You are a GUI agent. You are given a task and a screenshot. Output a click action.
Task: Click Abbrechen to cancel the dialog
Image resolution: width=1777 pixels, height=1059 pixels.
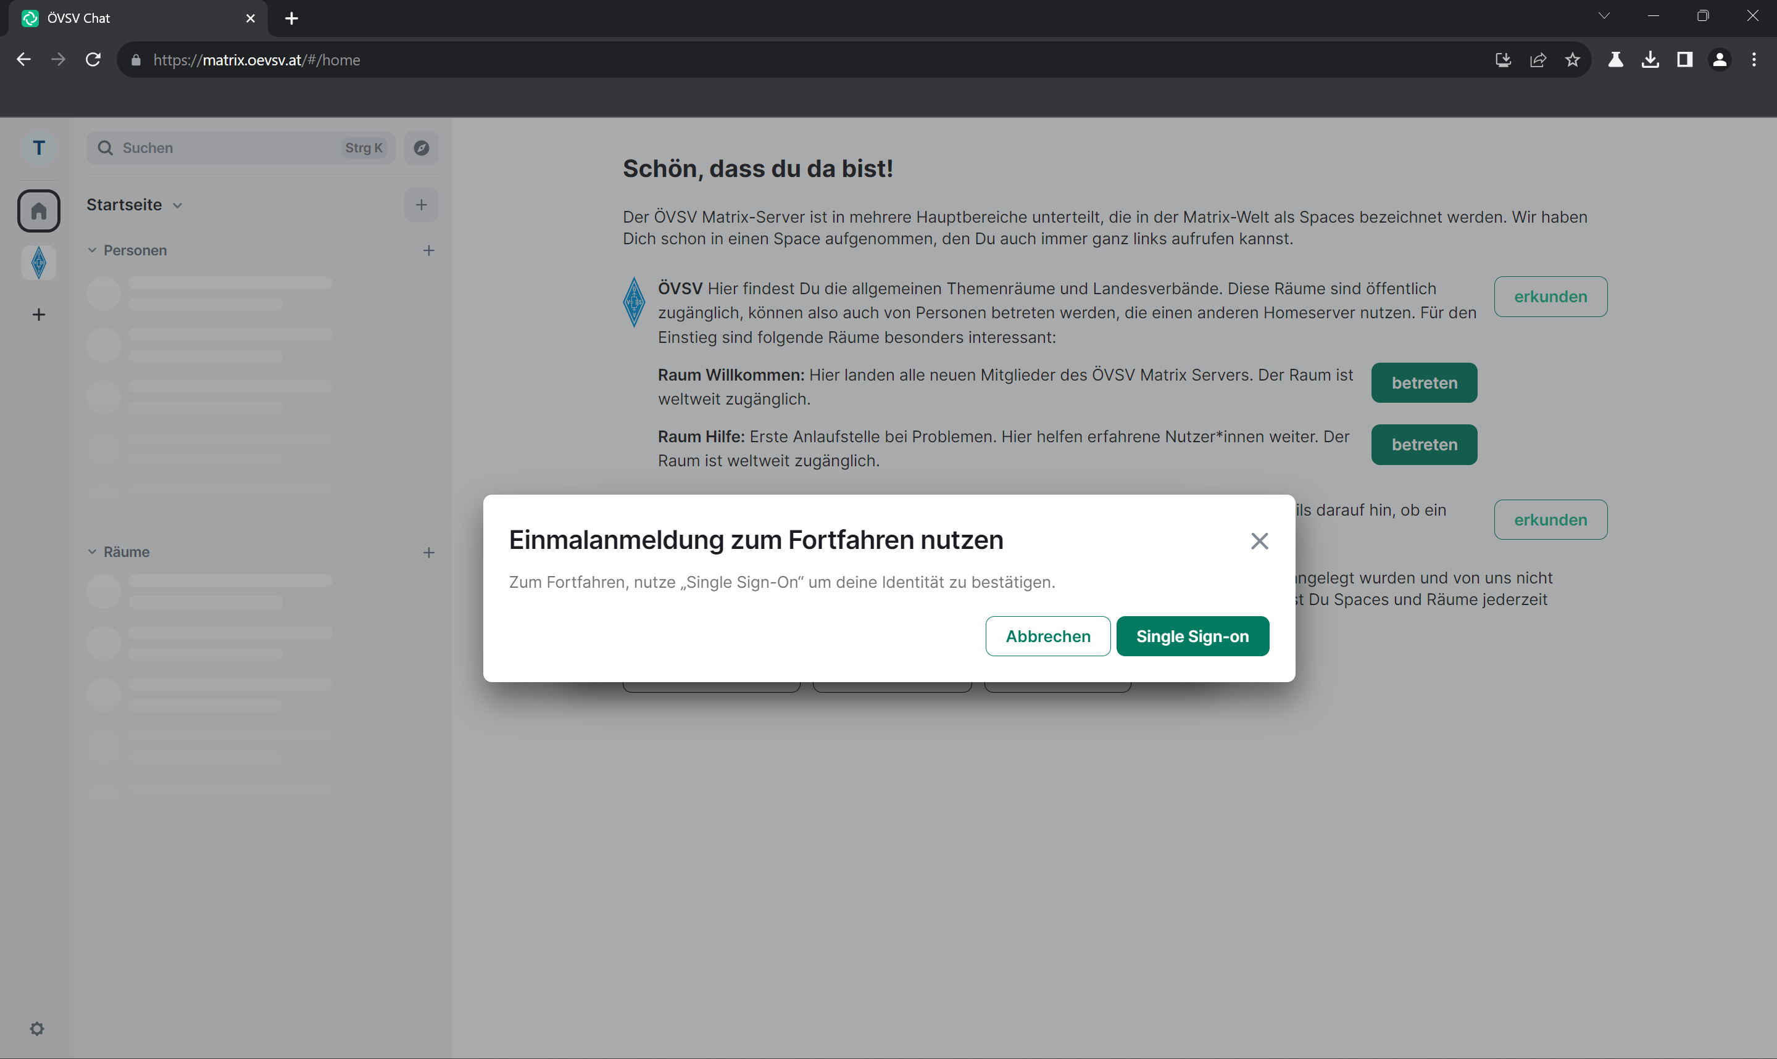(x=1047, y=636)
